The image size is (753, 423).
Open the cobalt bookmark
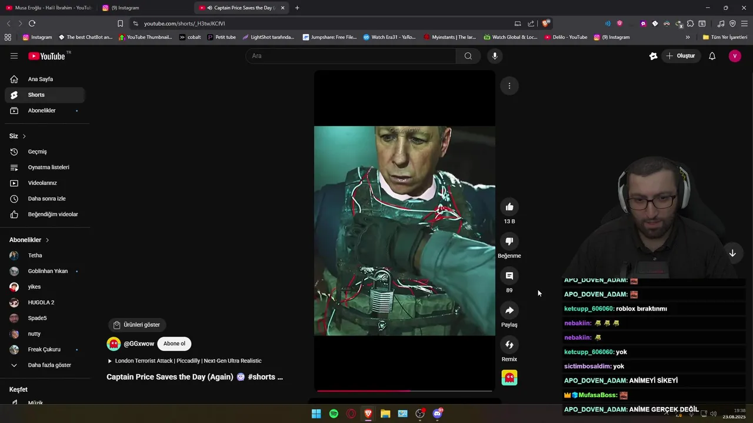click(190, 37)
